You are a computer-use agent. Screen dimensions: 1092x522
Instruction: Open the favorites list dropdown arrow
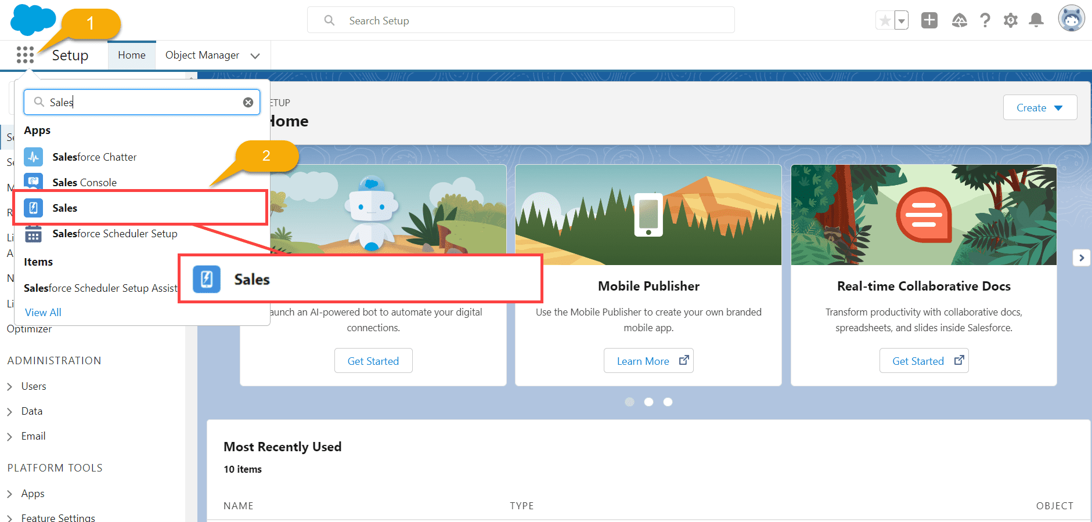tap(900, 20)
